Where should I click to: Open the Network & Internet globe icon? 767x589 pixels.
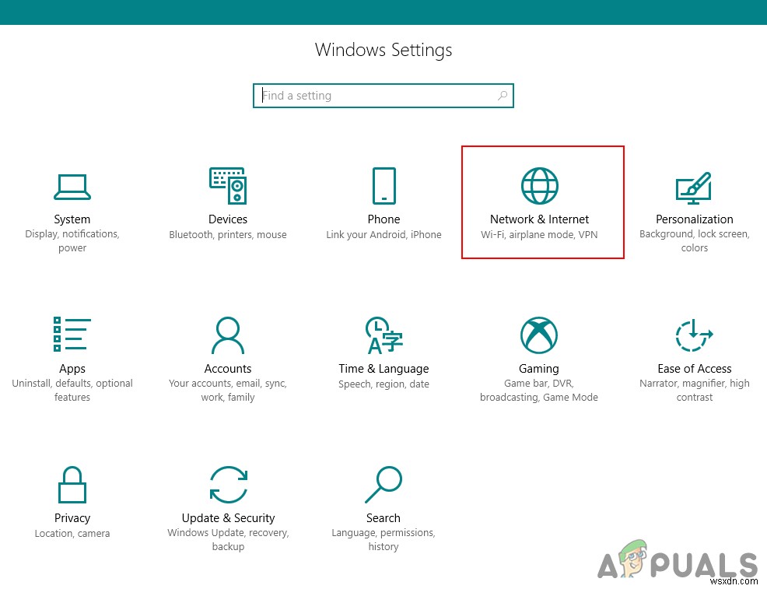point(540,186)
